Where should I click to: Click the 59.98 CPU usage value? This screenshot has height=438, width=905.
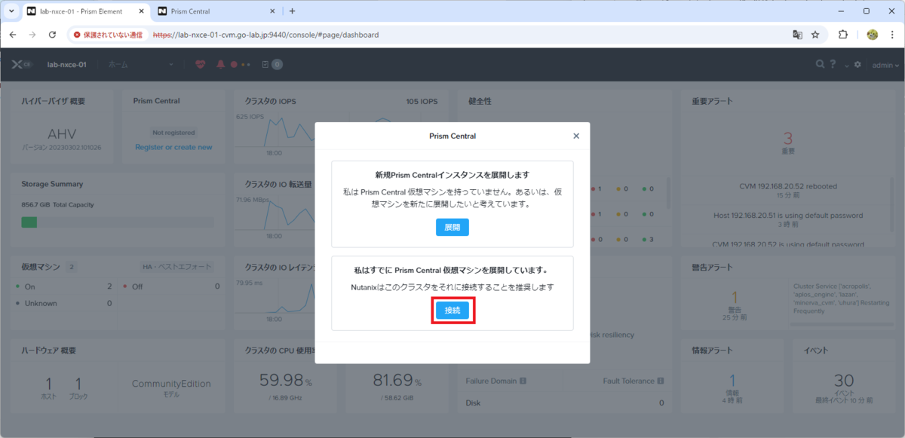pyautogui.click(x=280, y=379)
